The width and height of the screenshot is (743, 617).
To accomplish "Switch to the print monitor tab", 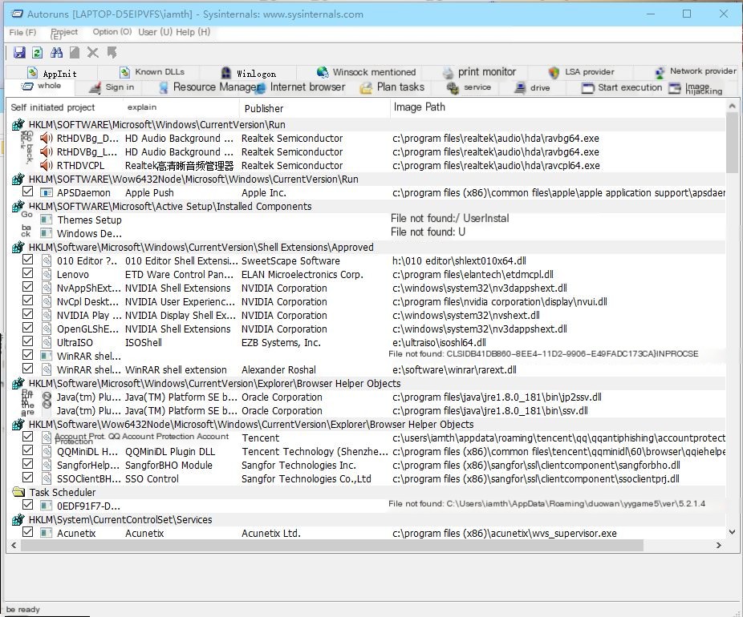I will 480,72.
